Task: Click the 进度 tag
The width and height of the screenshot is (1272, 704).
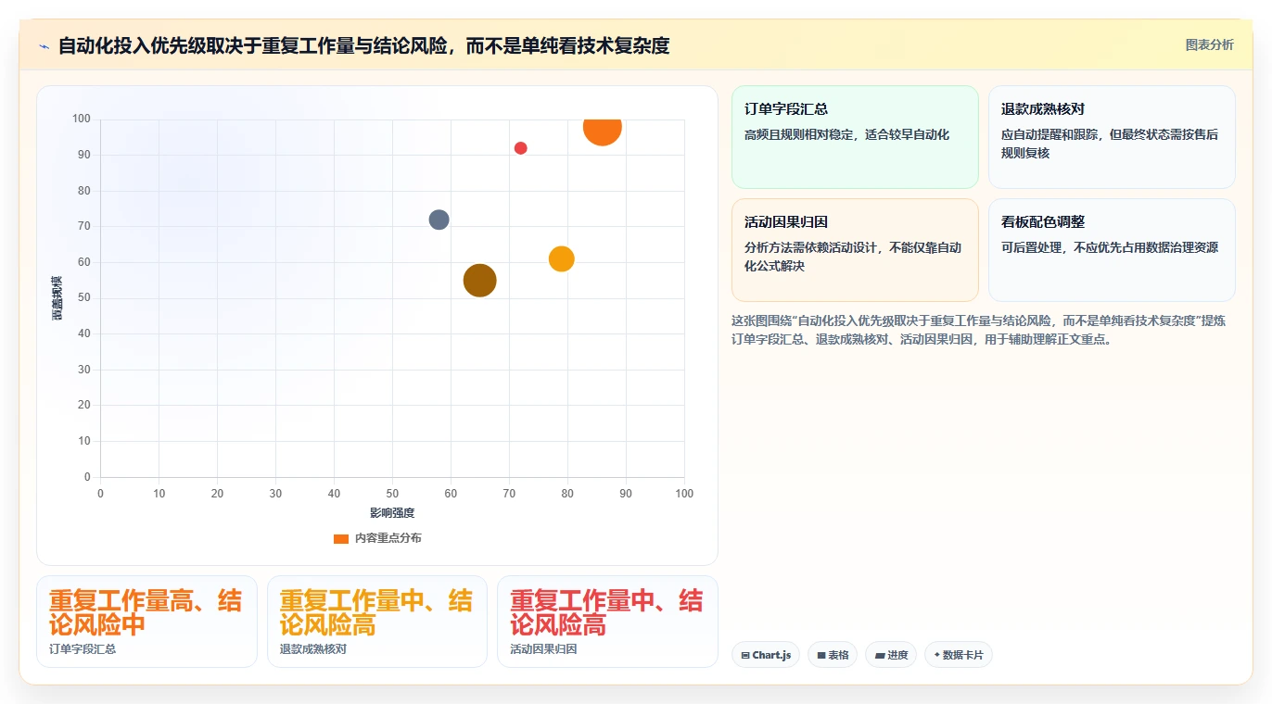Action: click(891, 655)
